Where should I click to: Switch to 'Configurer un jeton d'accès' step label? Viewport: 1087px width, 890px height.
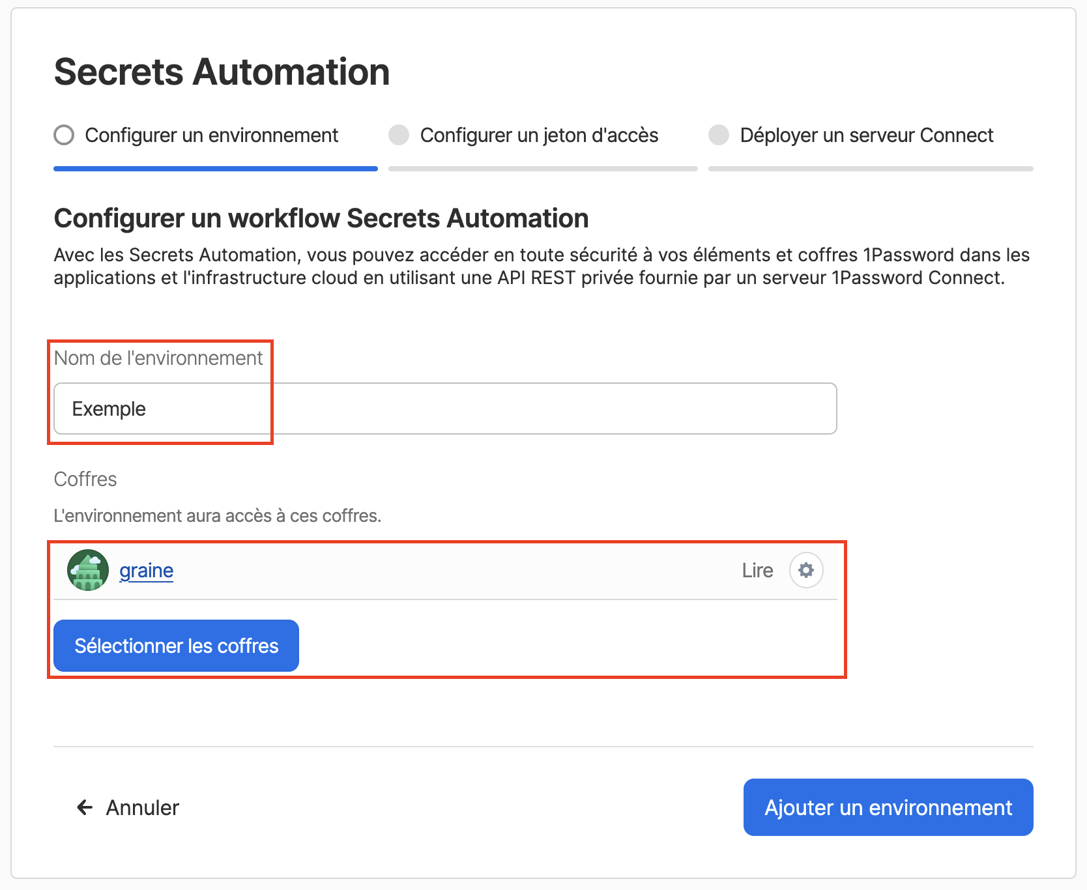[x=539, y=136]
